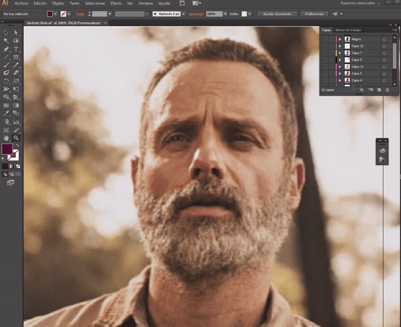The width and height of the screenshot is (401, 327).
Task: Select the Column Graph tool
Action: click(16, 122)
